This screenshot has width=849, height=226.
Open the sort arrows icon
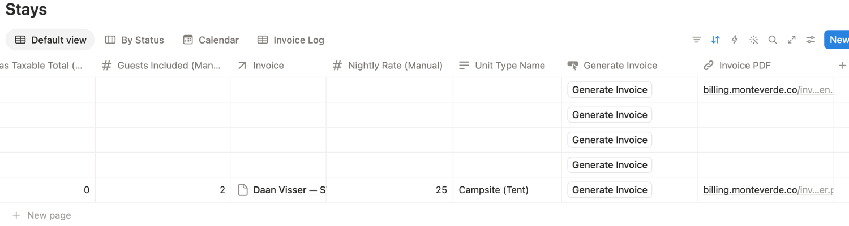(x=715, y=40)
